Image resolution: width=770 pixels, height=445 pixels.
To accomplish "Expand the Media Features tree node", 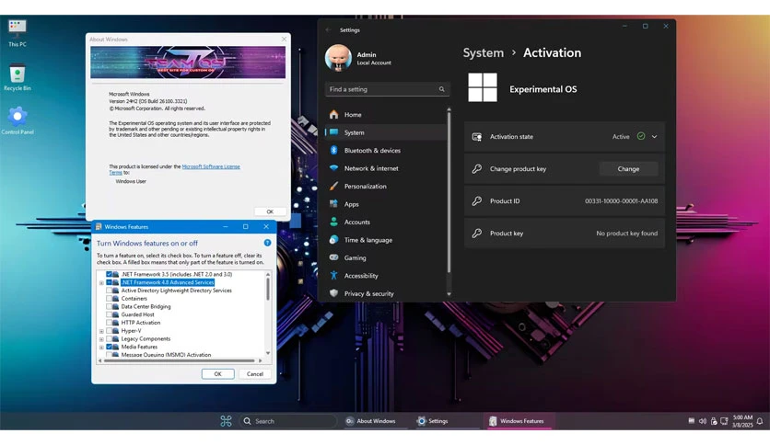I will pos(101,347).
